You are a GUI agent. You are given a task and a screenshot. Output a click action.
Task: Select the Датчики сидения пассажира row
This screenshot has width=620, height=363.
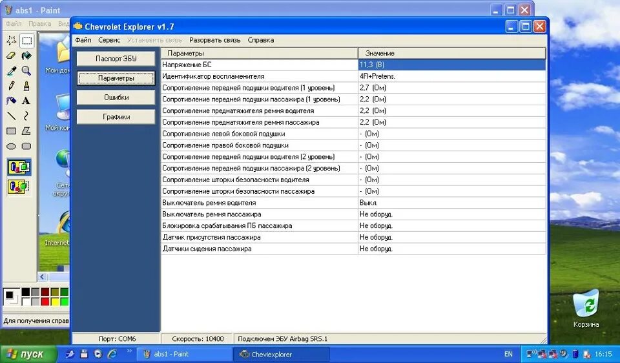tap(353, 248)
